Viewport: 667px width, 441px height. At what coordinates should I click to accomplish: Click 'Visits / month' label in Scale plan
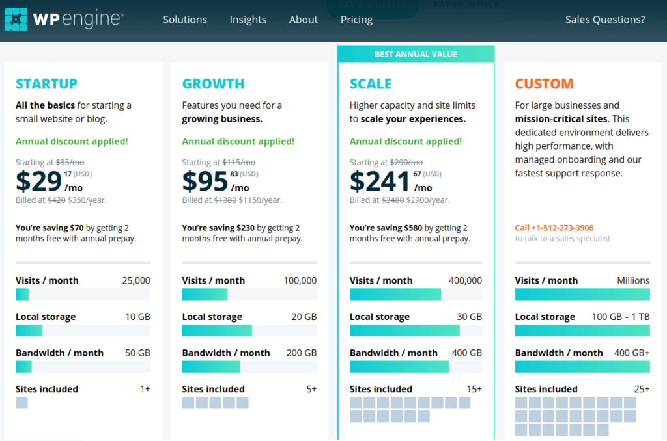click(381, 280)
